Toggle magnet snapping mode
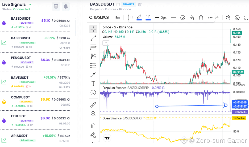Image resolution: width=249 pixels, height=147 pixels. point(93,126)
